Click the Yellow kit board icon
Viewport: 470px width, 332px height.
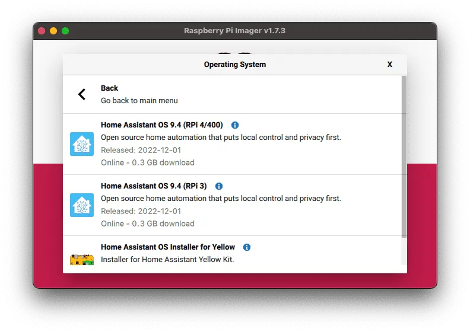(82, 259)
